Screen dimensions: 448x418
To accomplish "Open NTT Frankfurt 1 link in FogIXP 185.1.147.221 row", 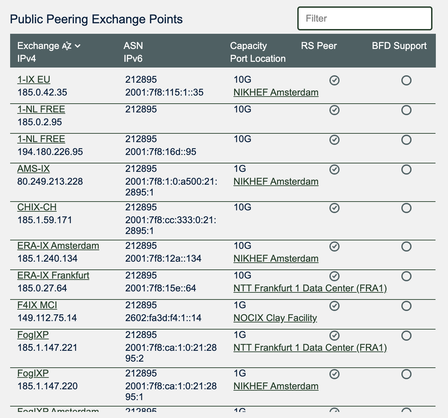I will click(310, 347).
